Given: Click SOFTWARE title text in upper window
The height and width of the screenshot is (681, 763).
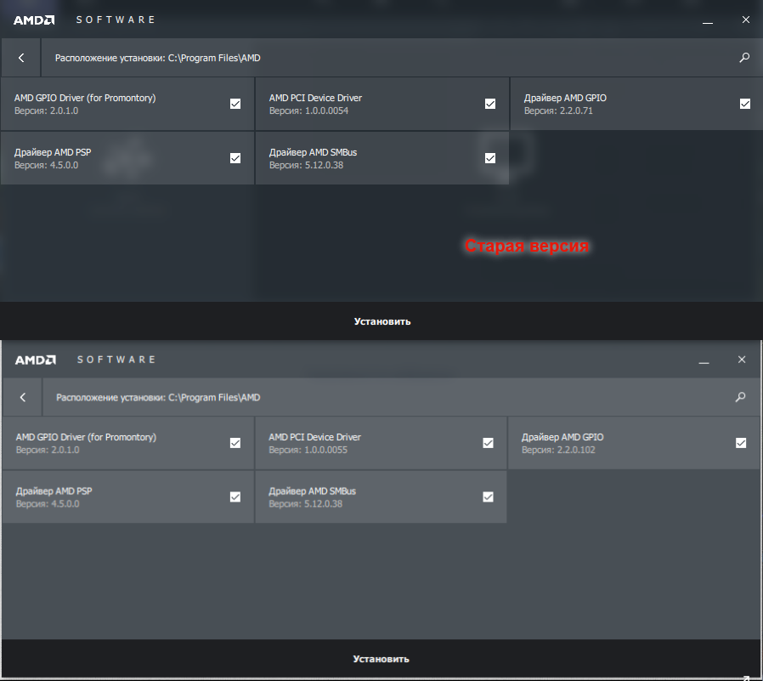Looking at the screenshot, I should (x=116, y=20).
